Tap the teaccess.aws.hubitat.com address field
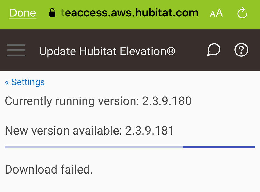The height and width of the screenshot is (192, 260). 129,12
